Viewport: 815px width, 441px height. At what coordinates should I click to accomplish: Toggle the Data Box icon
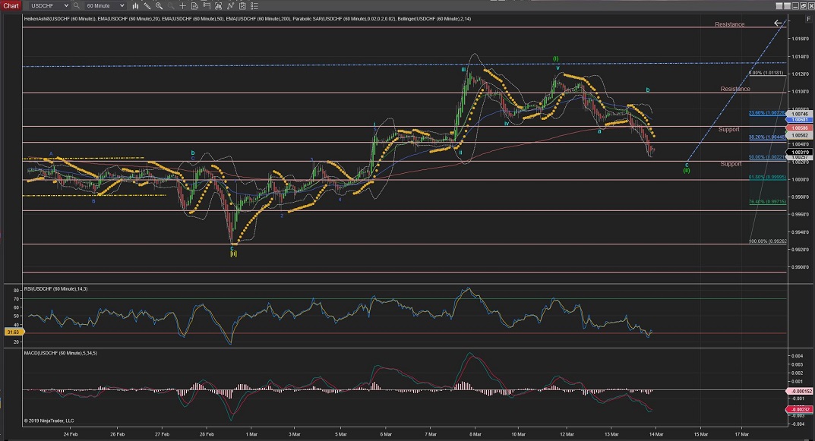(x=195, y=6)
